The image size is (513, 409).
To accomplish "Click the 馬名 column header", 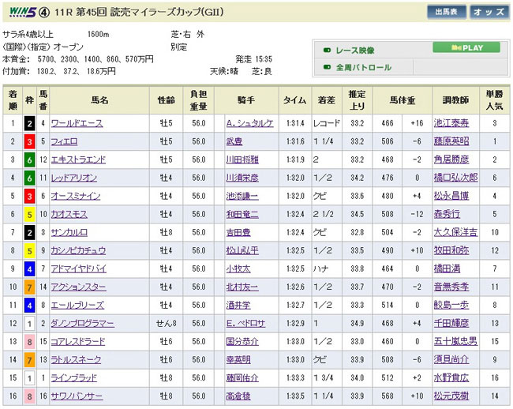I will [x=99, y=100].
